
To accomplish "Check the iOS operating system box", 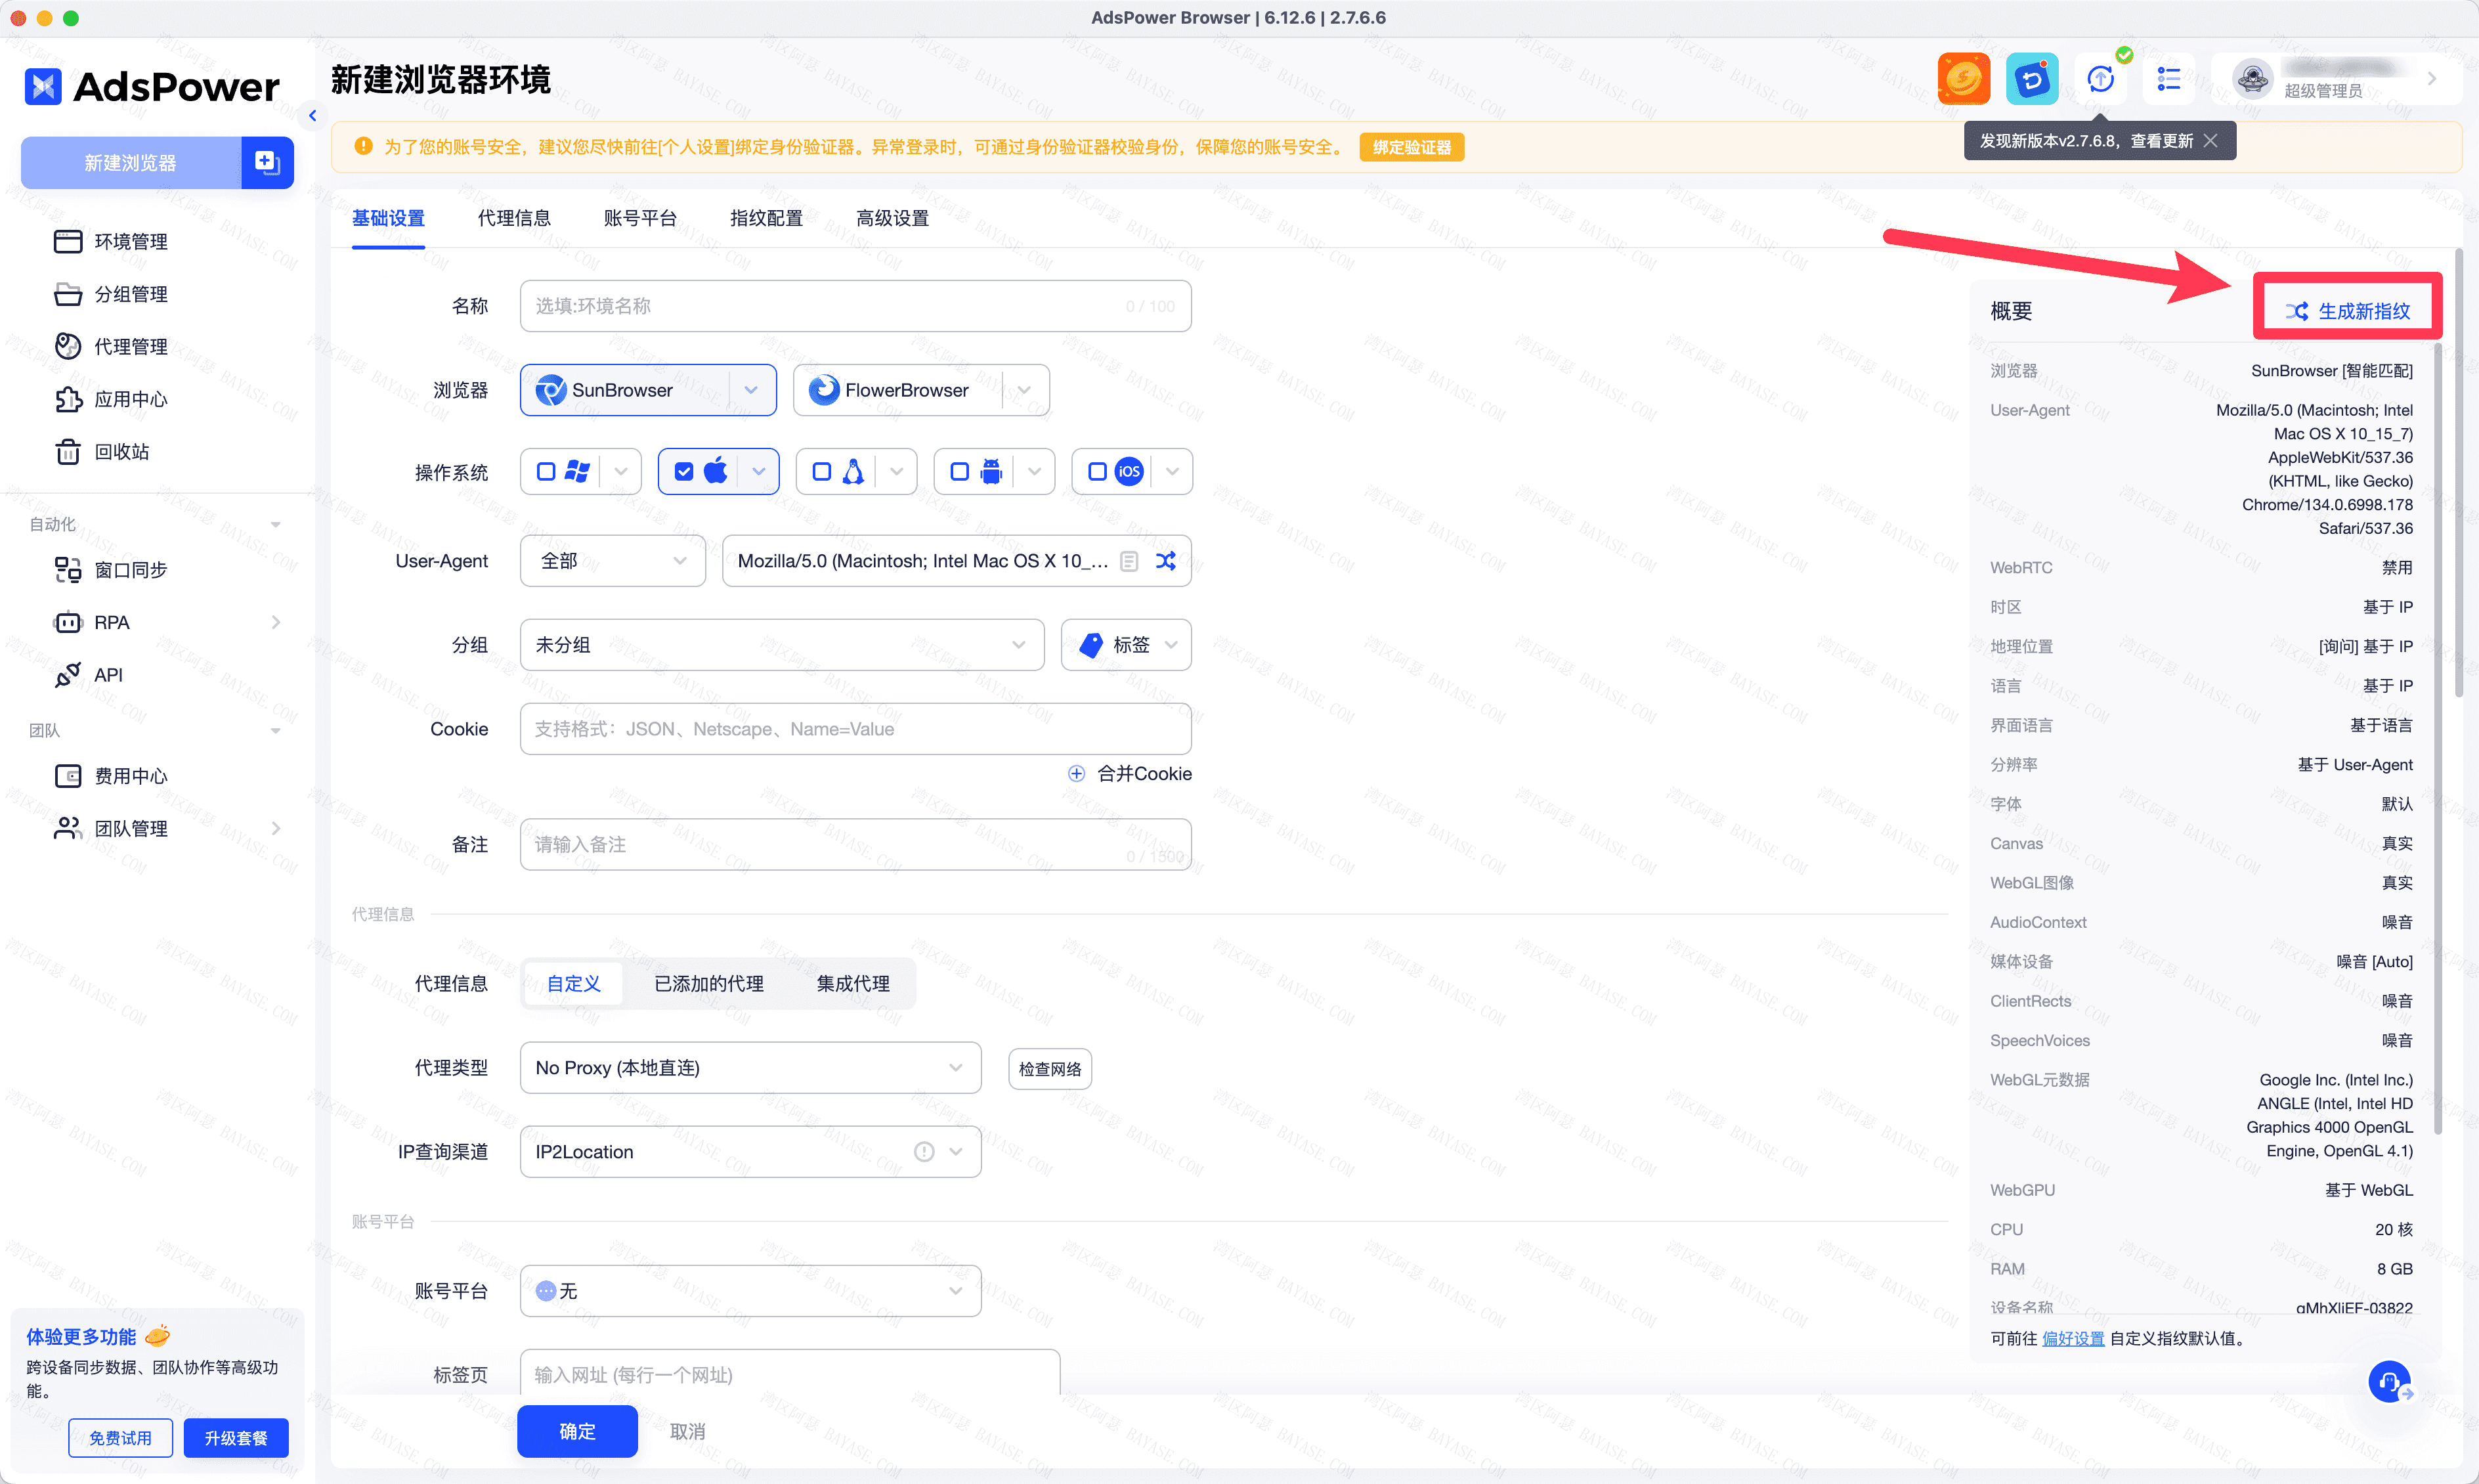I will 1098,471.
